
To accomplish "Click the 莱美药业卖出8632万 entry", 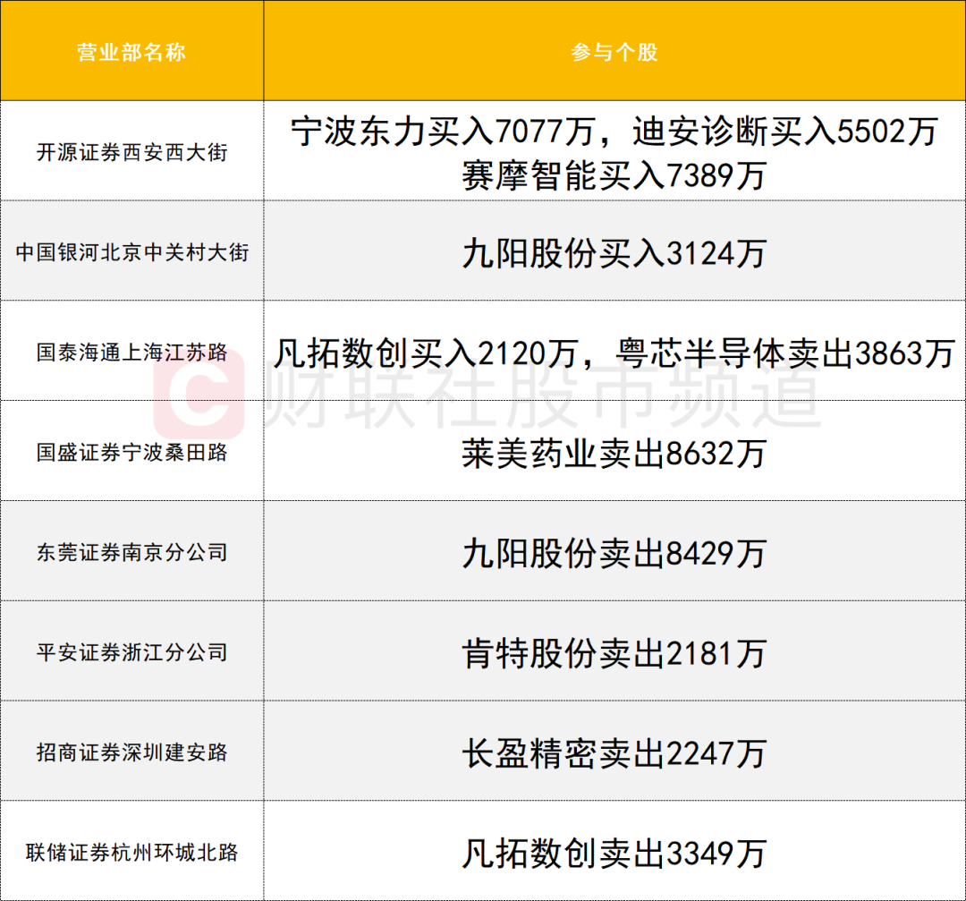I will pos(614,454).
